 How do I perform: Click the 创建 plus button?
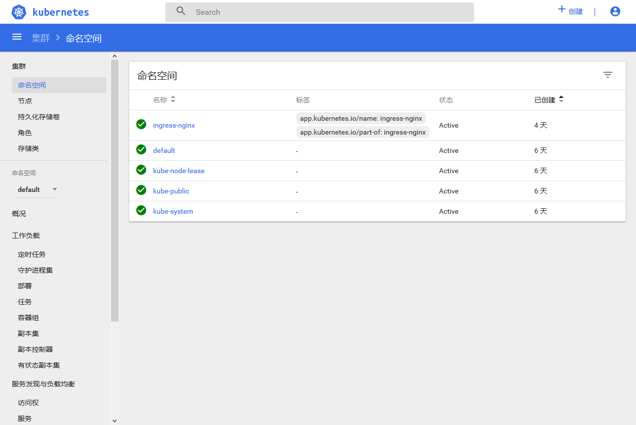tap(570, 11)
